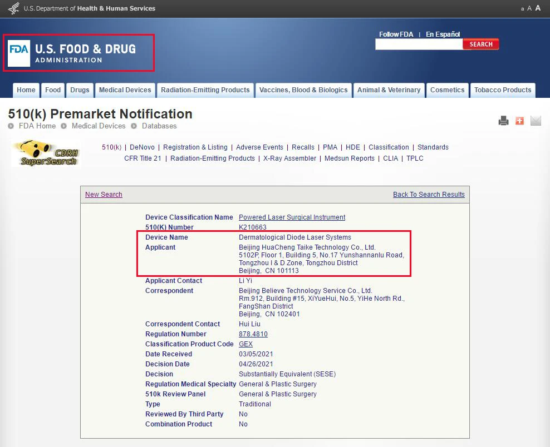Open the PMA link

(x=330, y=147)
